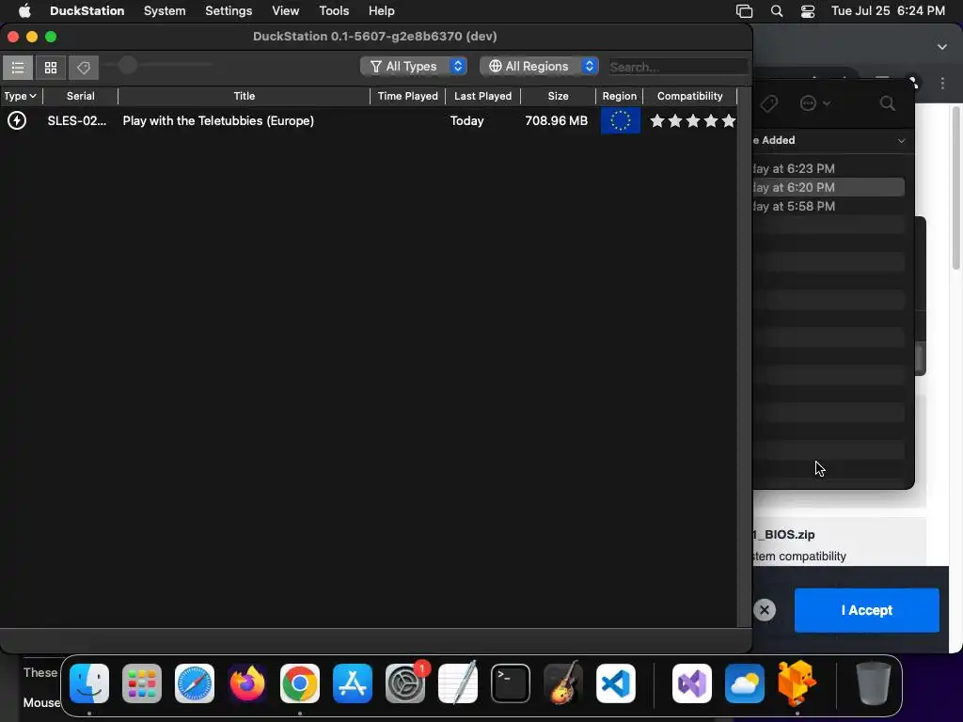The image size is (963, 722).
Task: Adjust the cover size slider
Action: click(127, 65)
